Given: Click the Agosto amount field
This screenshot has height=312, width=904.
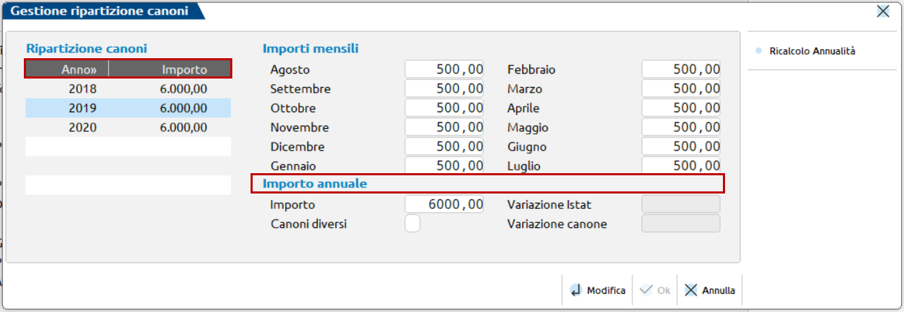Looking at the screenshot, I should pos(444,69).
